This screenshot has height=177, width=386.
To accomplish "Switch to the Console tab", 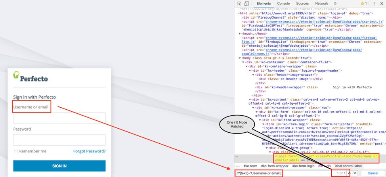I will coord(283,4).
